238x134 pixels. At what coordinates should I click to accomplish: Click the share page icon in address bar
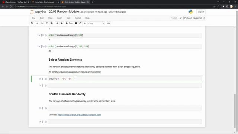pos(214,7)
